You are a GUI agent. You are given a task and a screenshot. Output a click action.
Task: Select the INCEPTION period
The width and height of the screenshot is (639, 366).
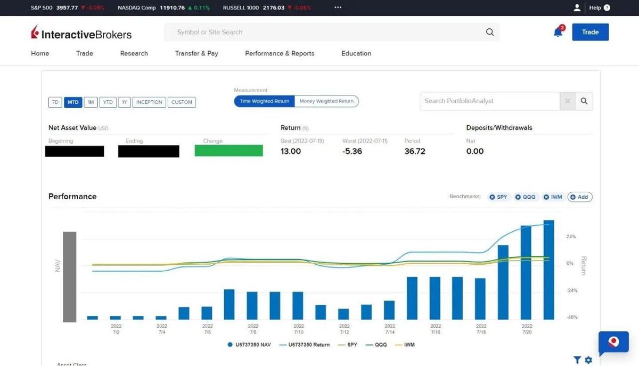149,102
